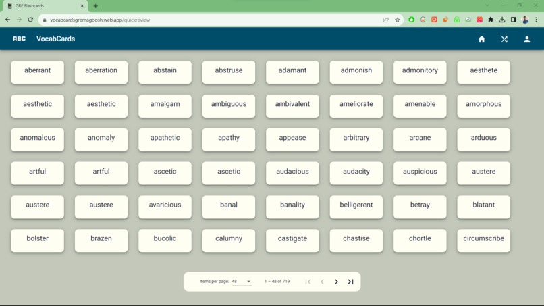Open the 'amalgam' word card
544x306 pixels.
165,106
